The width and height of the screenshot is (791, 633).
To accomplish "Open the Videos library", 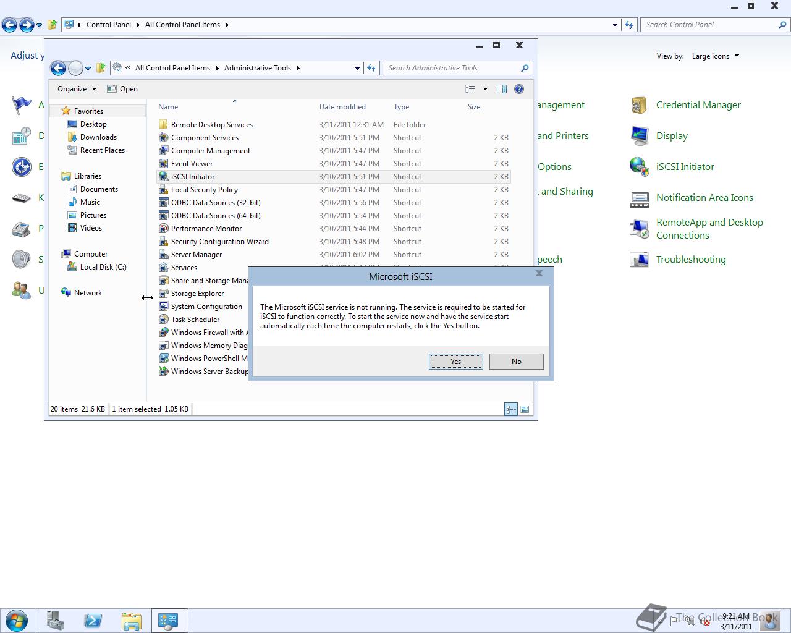I will point(91,228).
